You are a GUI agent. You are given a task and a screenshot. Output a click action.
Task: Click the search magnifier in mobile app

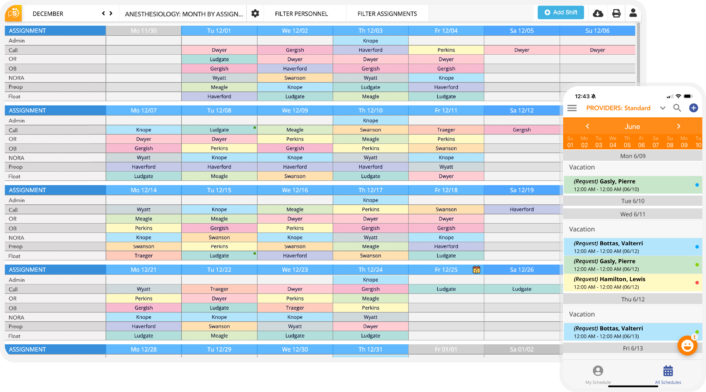[x=677, y=108]
